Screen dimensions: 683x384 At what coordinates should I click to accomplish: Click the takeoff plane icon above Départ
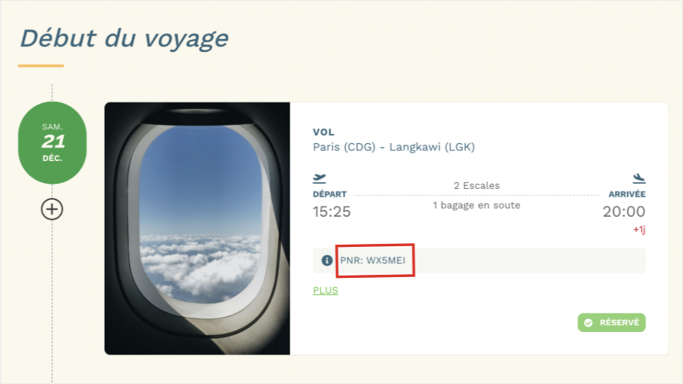pyautogui.click(x=320, y=178)
